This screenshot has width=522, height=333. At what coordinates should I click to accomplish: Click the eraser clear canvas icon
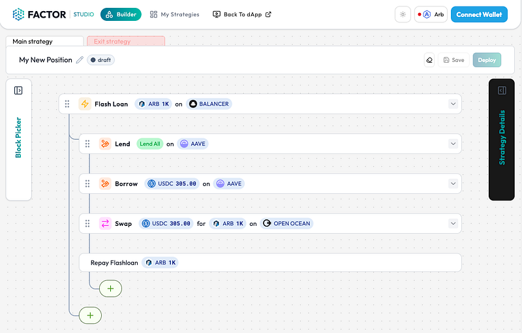pos(429,60)
